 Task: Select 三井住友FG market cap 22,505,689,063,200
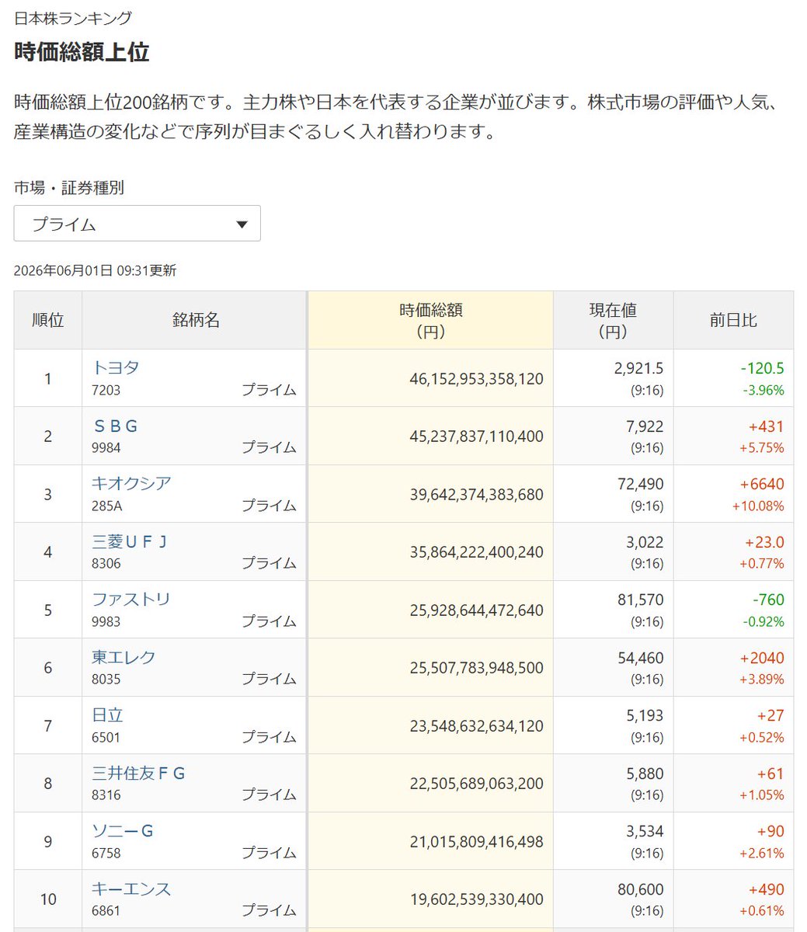pyautogui.click(x=476, y=784)
